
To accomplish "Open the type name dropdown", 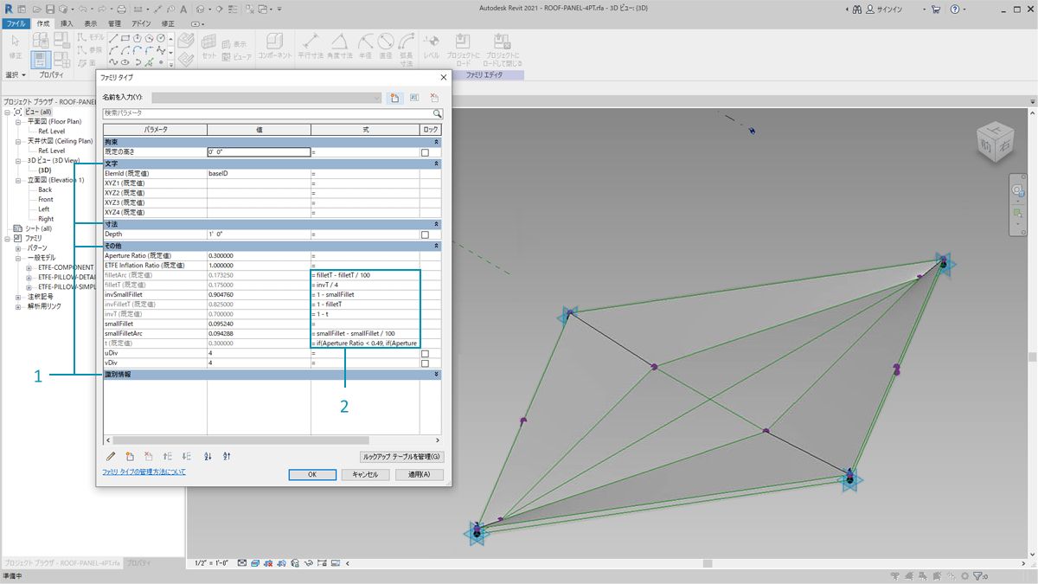I will pos(376,98).
